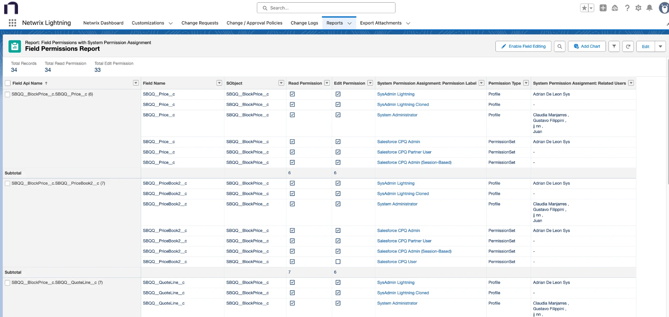Open the Salesforce CPQ User link
This screenshot has height=317, width=669.
(397, 262)
